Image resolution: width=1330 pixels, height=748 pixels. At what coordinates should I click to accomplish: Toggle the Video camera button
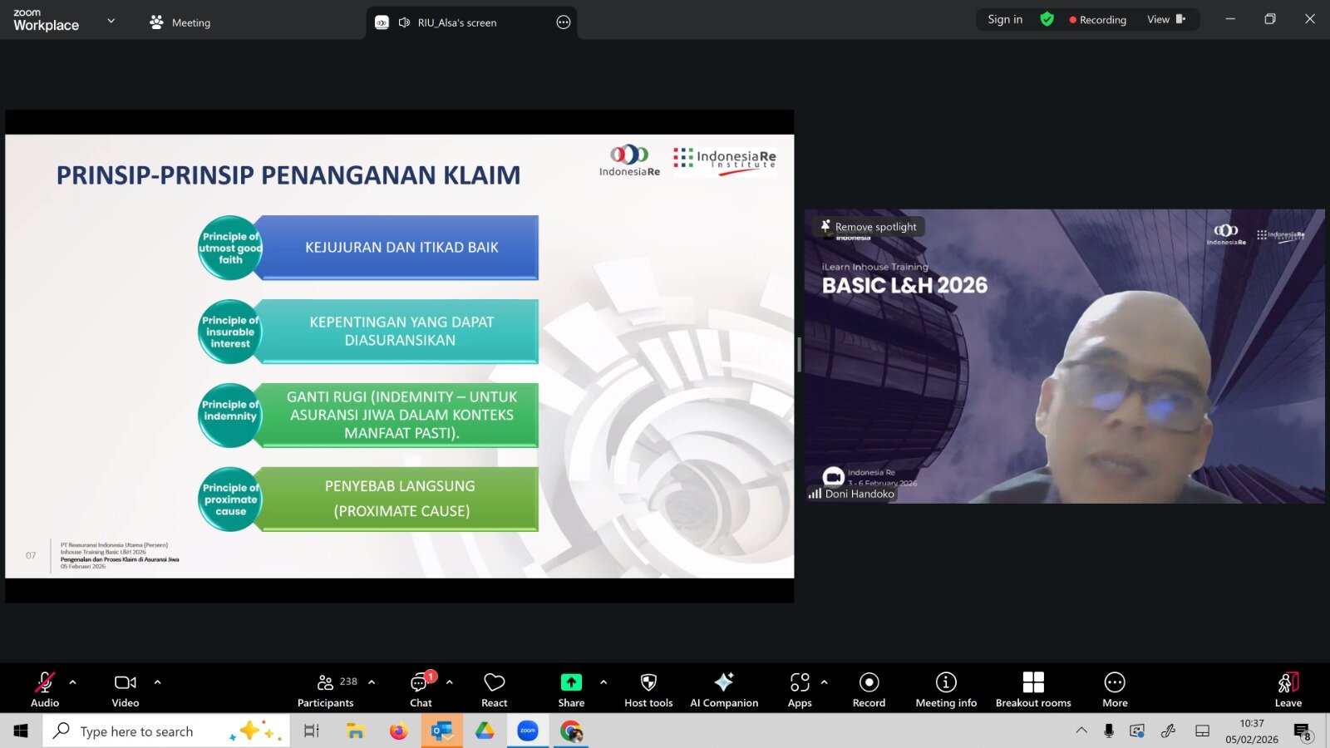[126, 690]
